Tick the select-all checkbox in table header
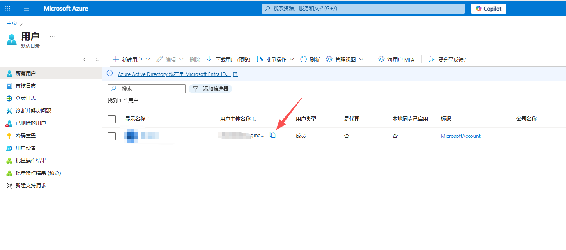This screenshot has width=566, height=250. click(x=112, y=119)
